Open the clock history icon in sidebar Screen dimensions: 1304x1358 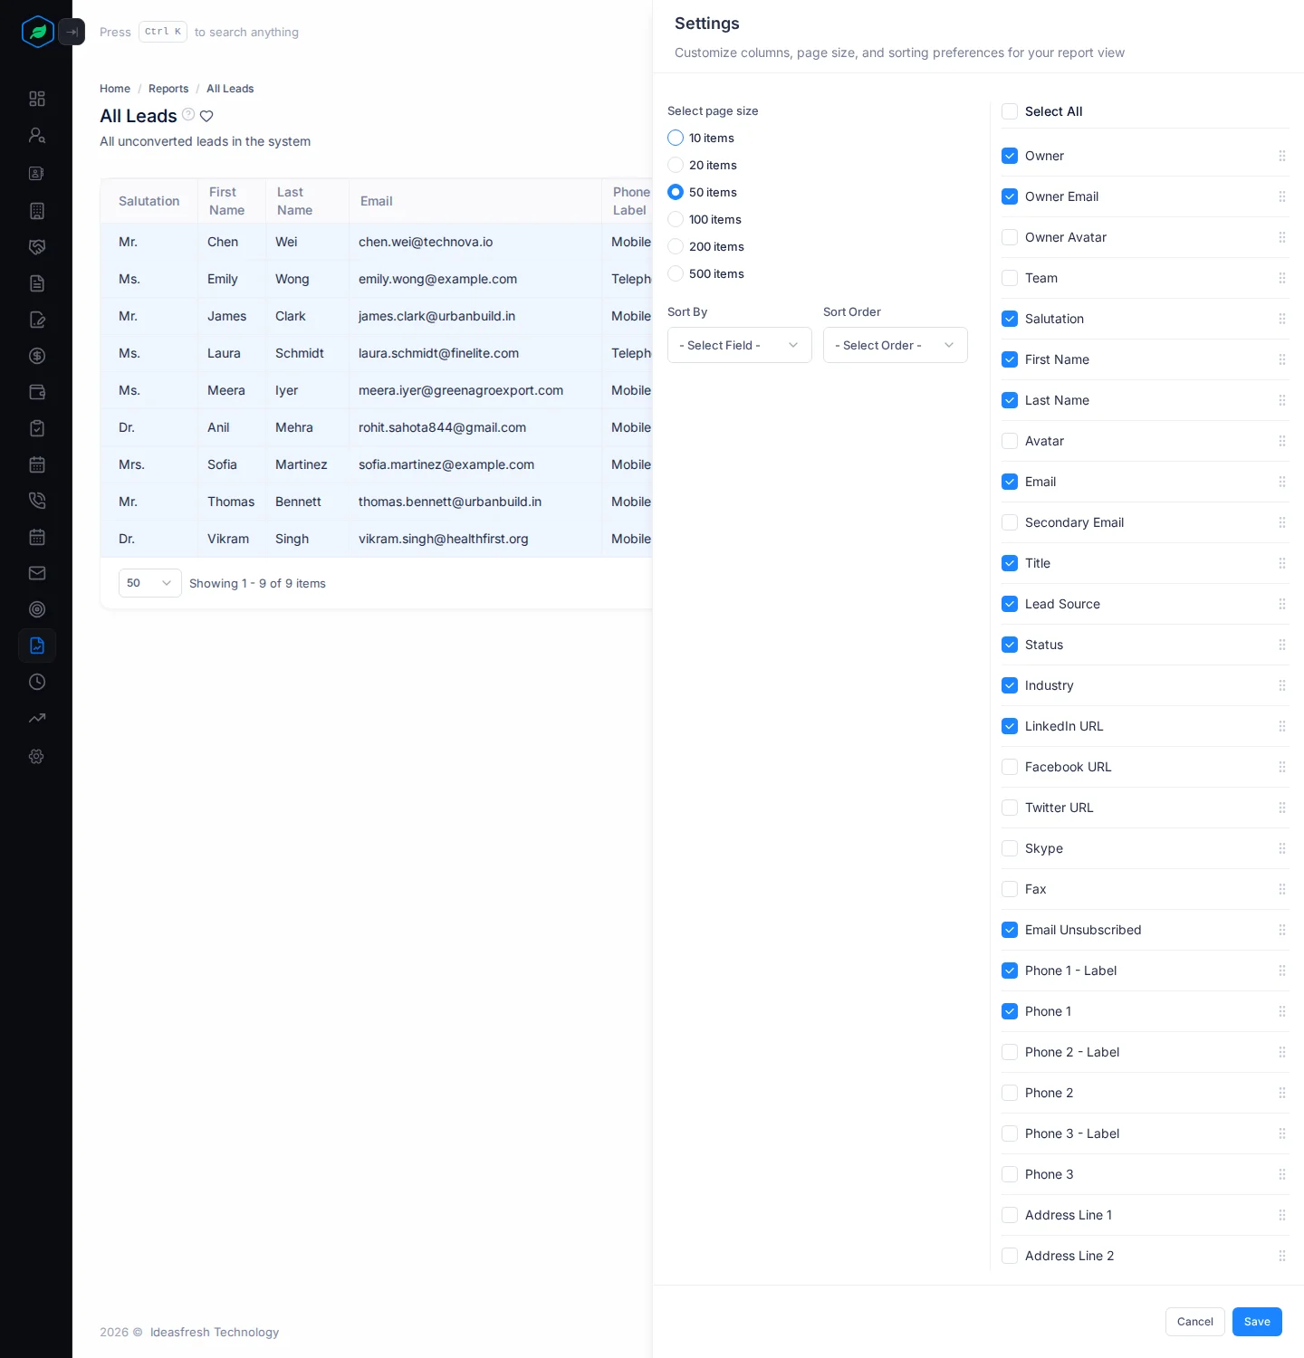37,682
